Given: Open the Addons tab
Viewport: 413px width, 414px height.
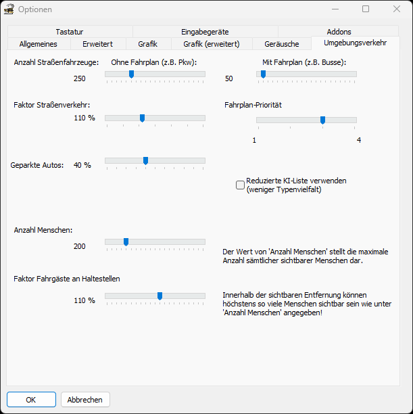Looking at the screenshot, I should pyautogui.click(x=339, y=32).
